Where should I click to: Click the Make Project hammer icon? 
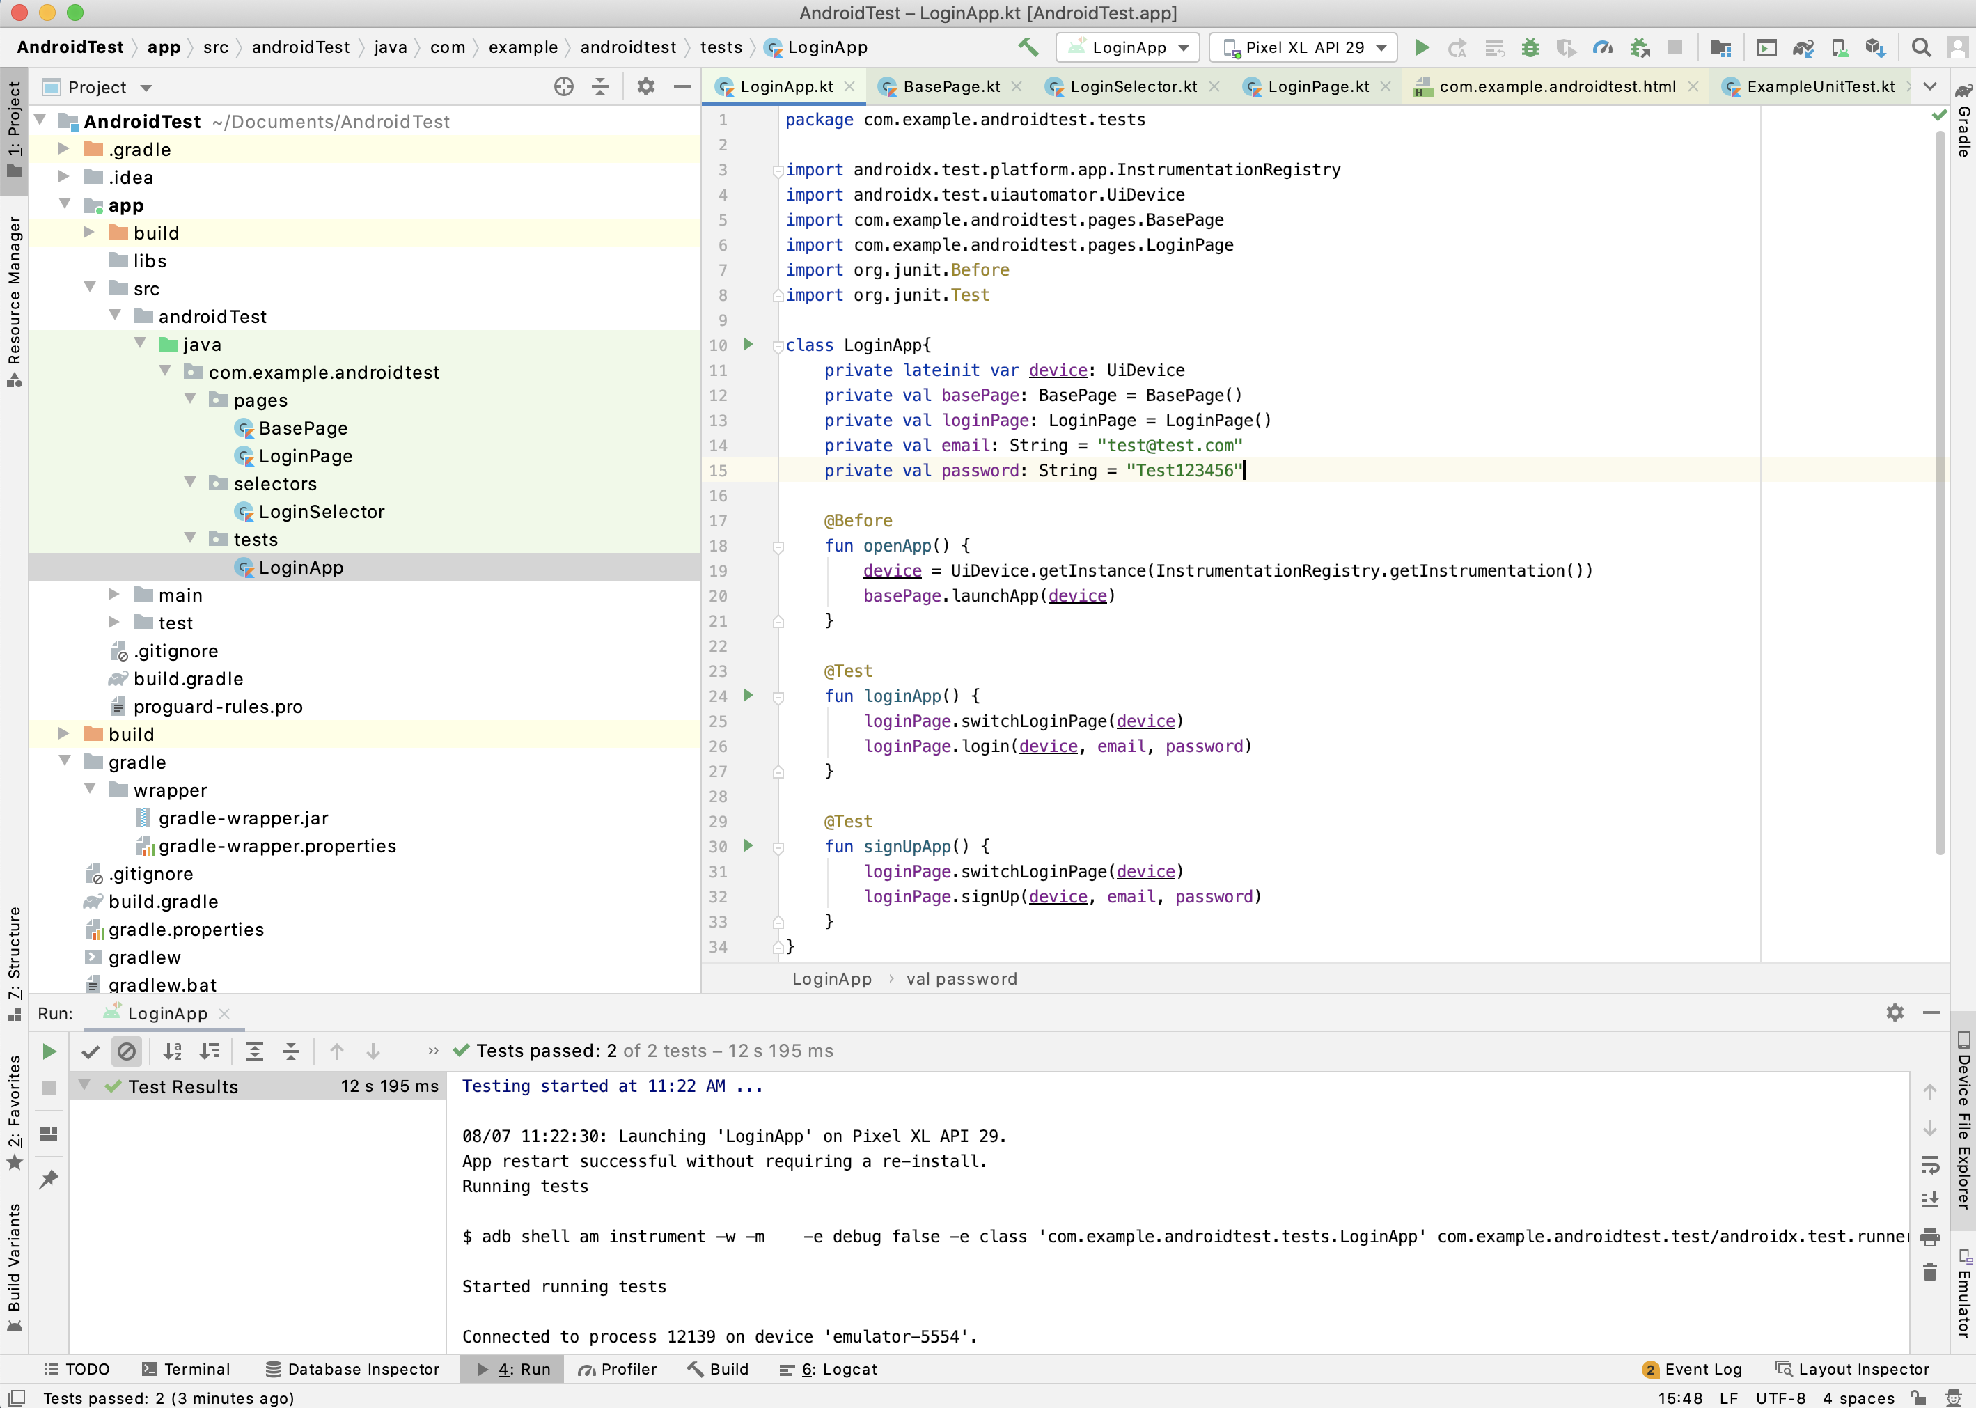[1028, 47]
